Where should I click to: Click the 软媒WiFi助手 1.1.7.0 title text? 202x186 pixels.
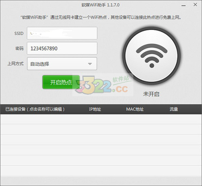point(100,5)
